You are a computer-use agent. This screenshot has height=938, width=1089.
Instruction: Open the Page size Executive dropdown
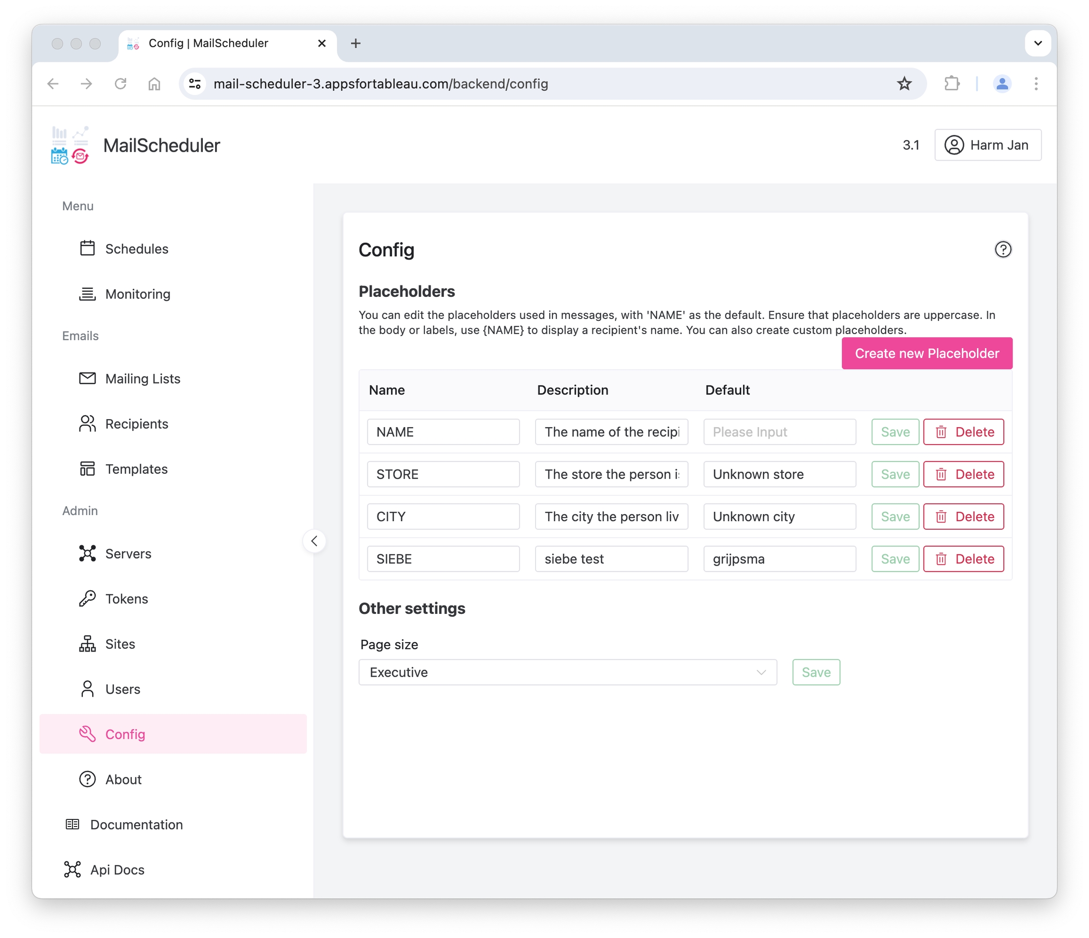(x=567, y=672)
